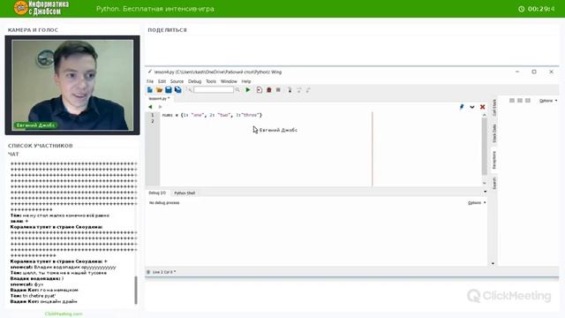This screenshot has width=565, height=318.
Task: Open the Call Stack vertical tab
Action: click(494, 108)
